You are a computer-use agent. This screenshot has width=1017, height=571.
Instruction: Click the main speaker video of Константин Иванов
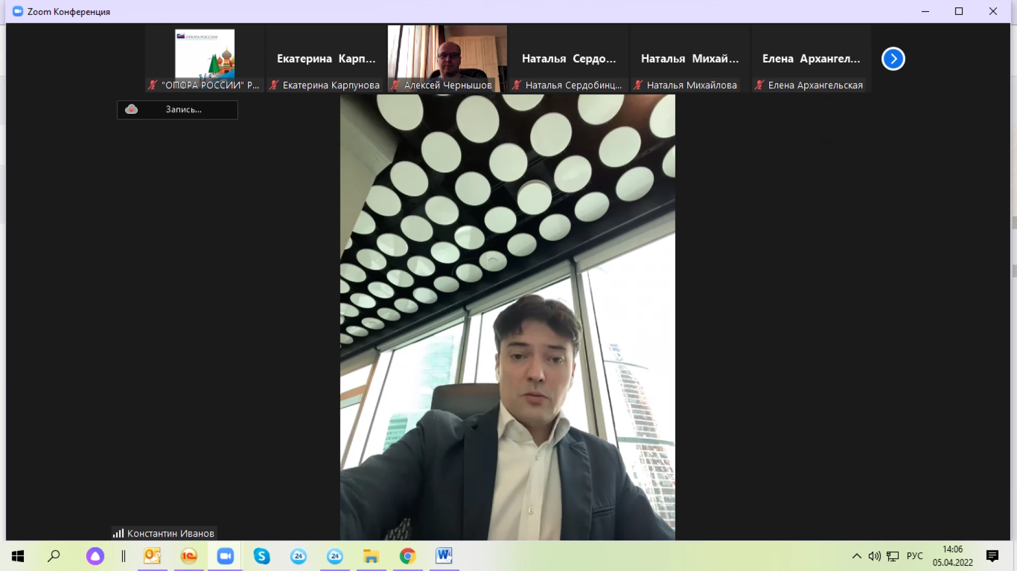507,317
